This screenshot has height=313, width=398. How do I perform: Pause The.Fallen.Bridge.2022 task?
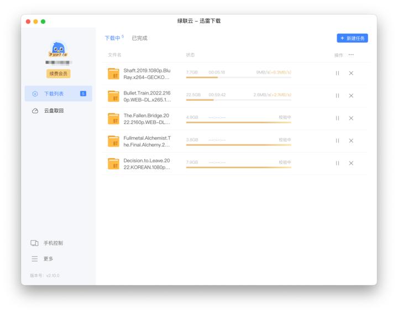click(337, 118)
